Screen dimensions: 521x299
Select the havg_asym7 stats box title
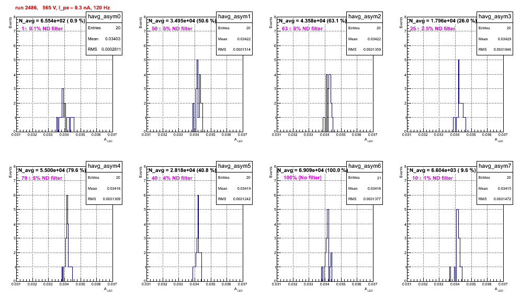pyautogui.click(x=495, y=166)
